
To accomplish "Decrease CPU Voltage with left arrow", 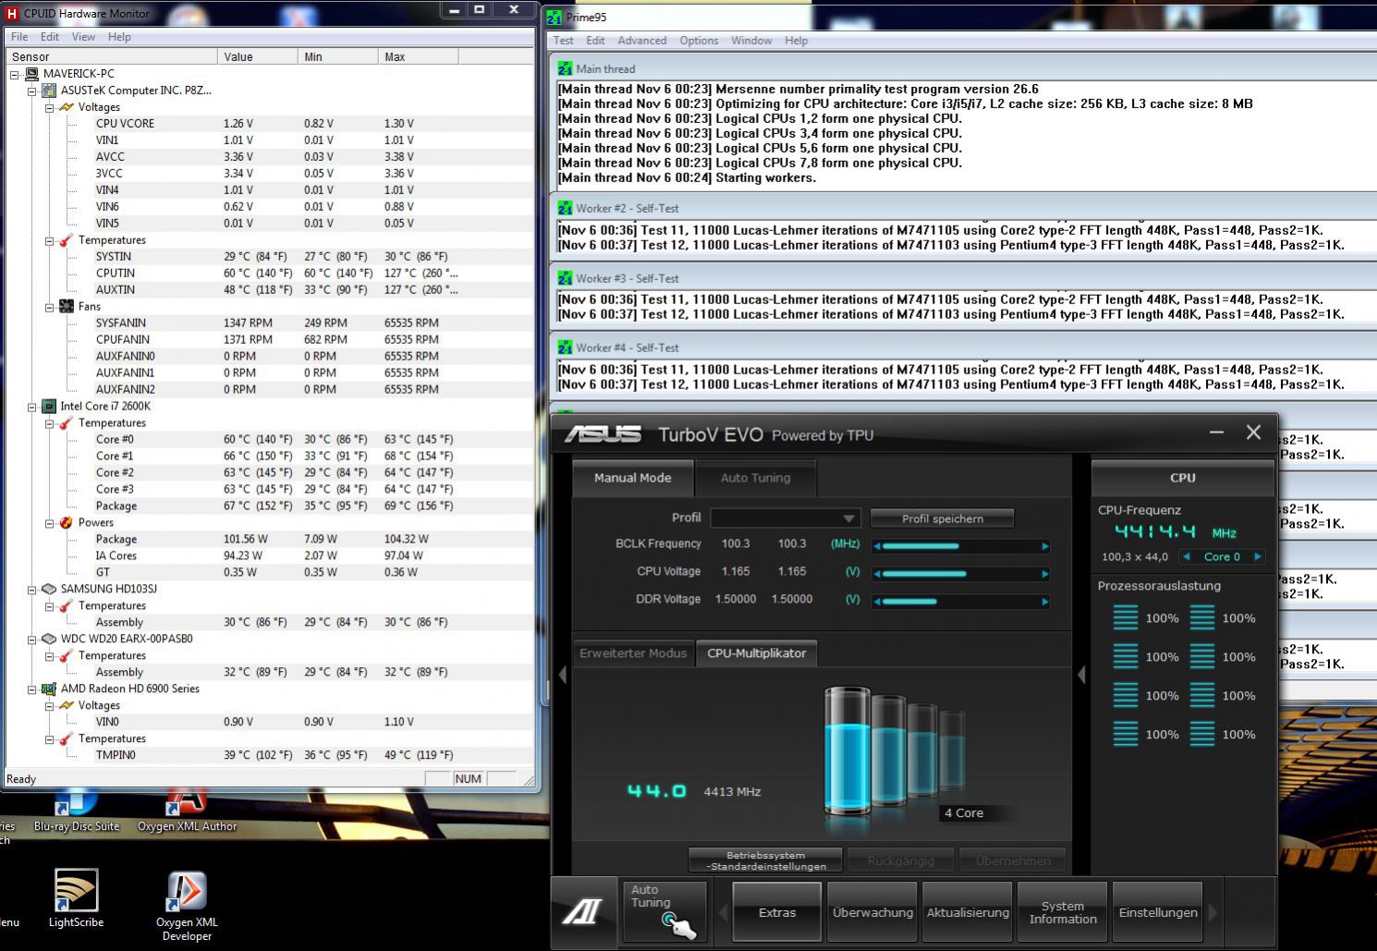I will point(876,574).
